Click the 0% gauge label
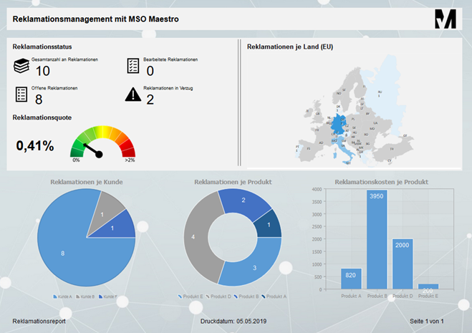Screen dimensions: 472x333 point(76,160)
